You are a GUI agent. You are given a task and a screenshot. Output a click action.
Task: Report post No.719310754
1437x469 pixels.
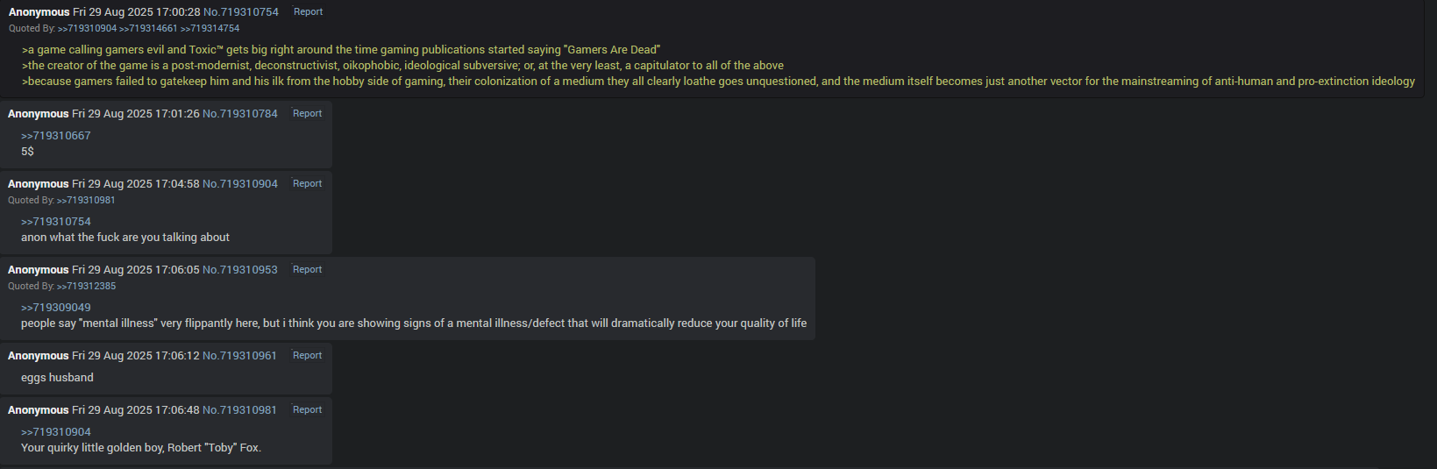coord(308,12)
